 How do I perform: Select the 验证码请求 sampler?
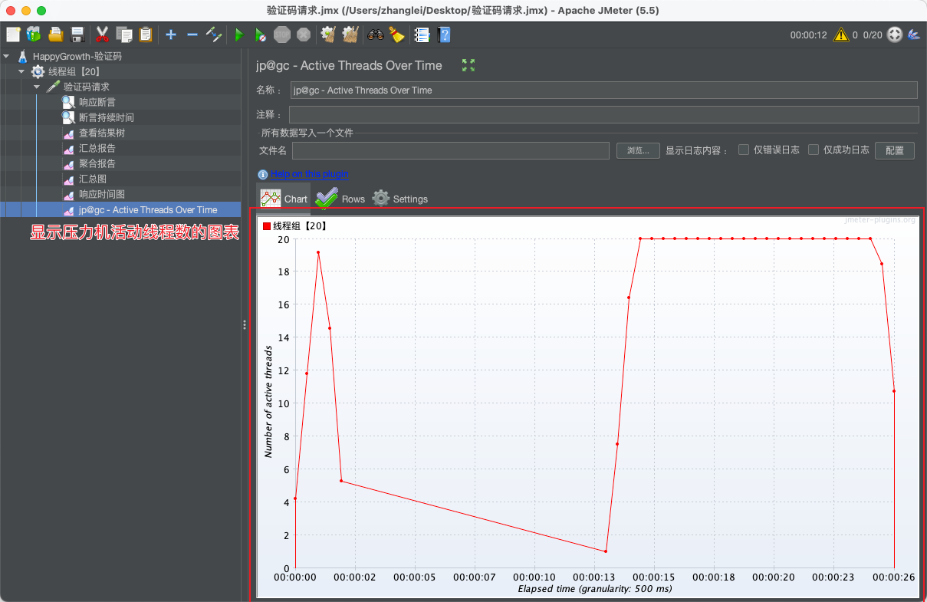pyautogui.click(x=86, y=87)
